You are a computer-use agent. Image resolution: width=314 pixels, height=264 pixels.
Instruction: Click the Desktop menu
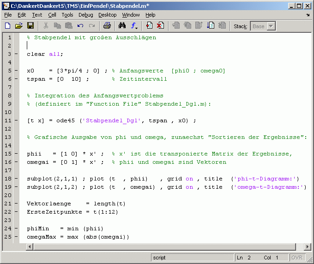coord(108,15)
